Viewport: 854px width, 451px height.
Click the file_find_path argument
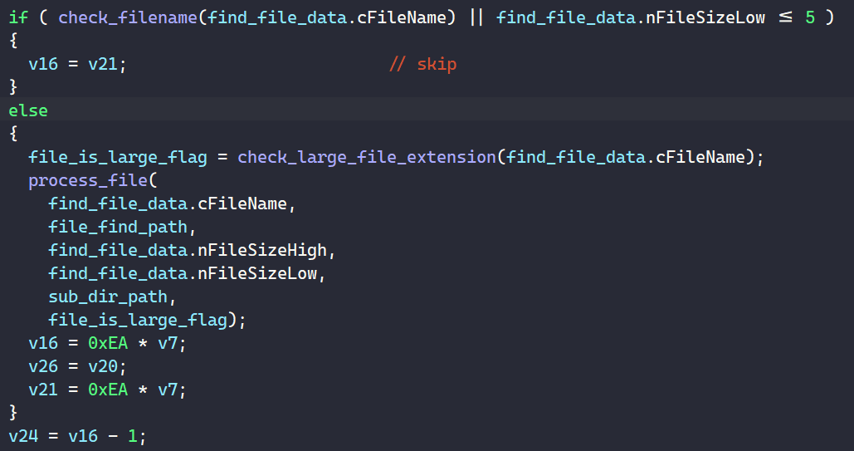click(x=118, y=227)
